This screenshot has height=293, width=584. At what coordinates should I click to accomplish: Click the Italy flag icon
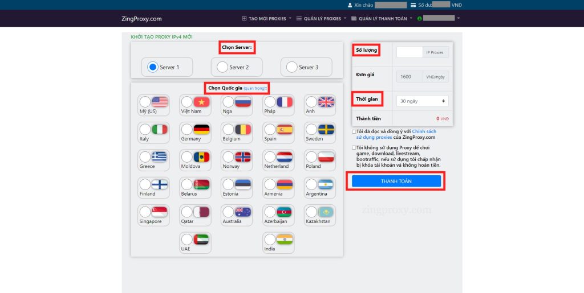(160, 129)
